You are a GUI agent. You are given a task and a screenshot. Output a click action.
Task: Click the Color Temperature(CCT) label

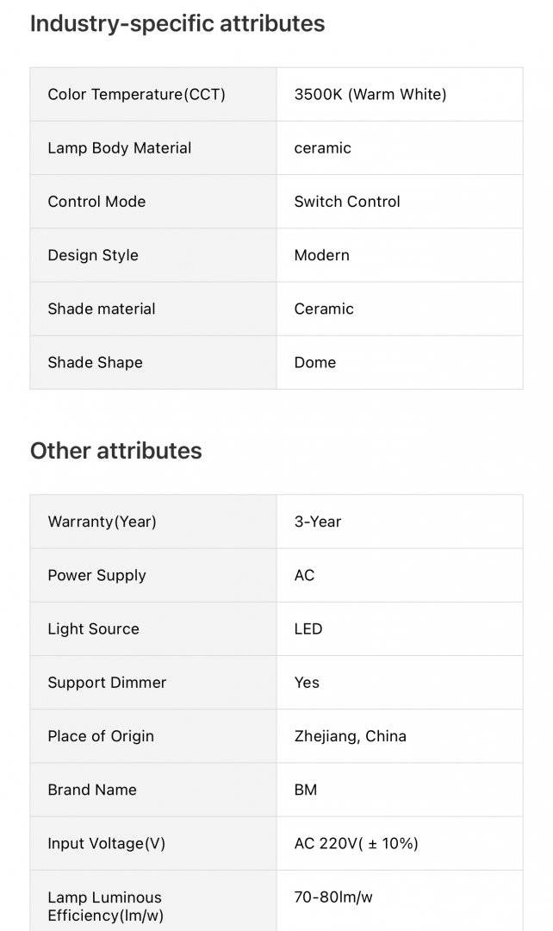[x=136, y=95]
